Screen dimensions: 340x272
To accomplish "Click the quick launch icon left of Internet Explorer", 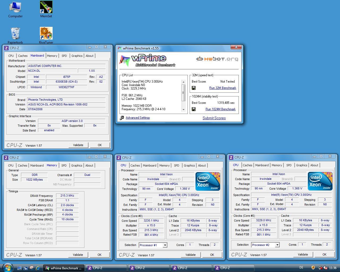I will (32, 268).
